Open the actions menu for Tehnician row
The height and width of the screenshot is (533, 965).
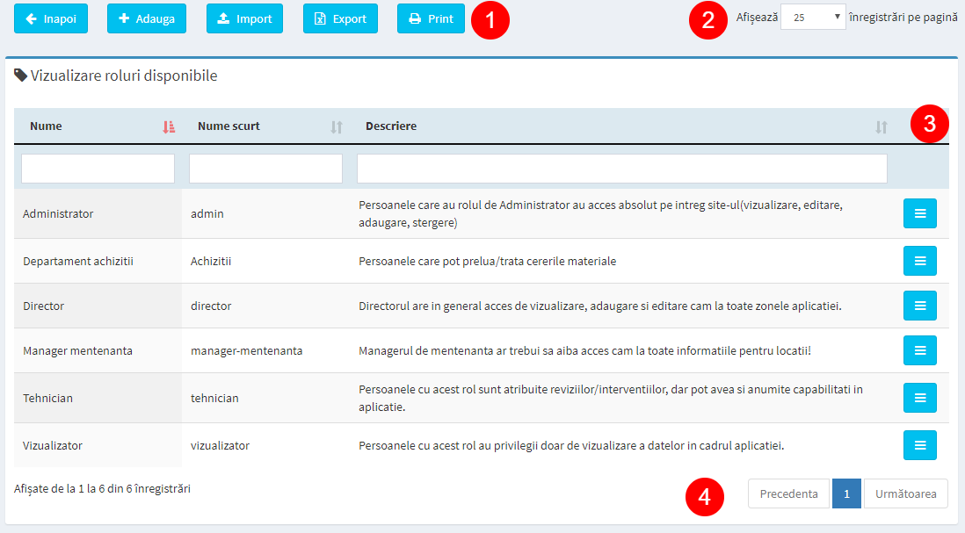point(920,398)
